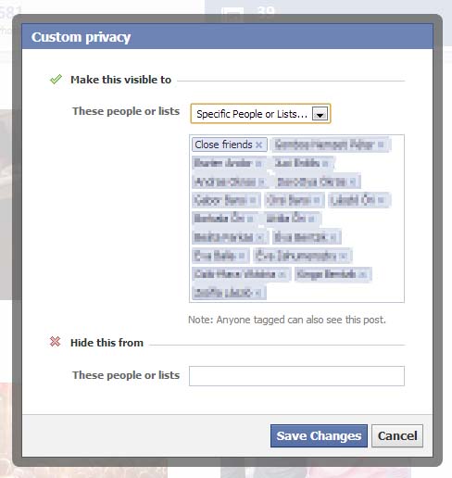The height and width of the screenshot is (478, 452).
Task: Remove the blurred tag right of Close friends
Action: (381, 145)
